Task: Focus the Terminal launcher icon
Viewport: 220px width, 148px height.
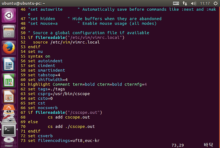Action: click(x=9, y=130)
